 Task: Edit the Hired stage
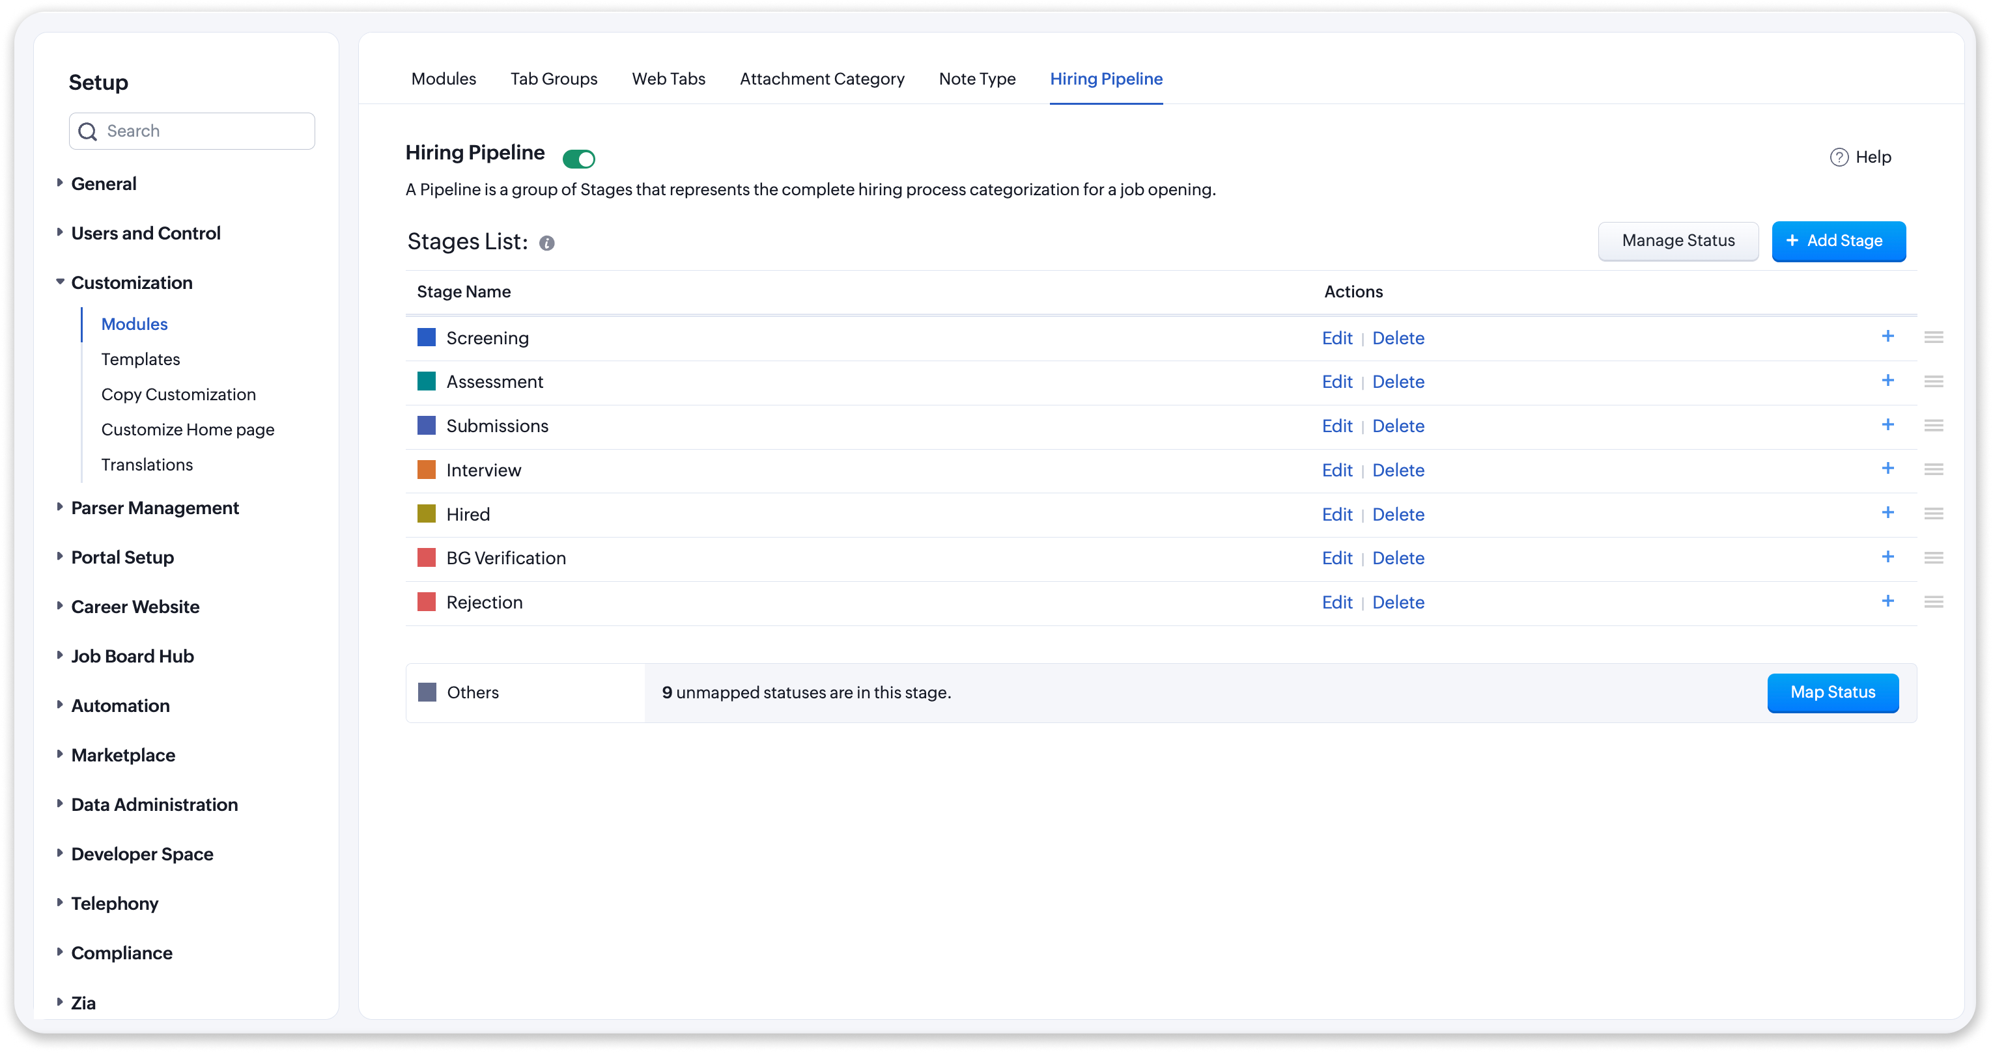click(x=1337, y=514)
